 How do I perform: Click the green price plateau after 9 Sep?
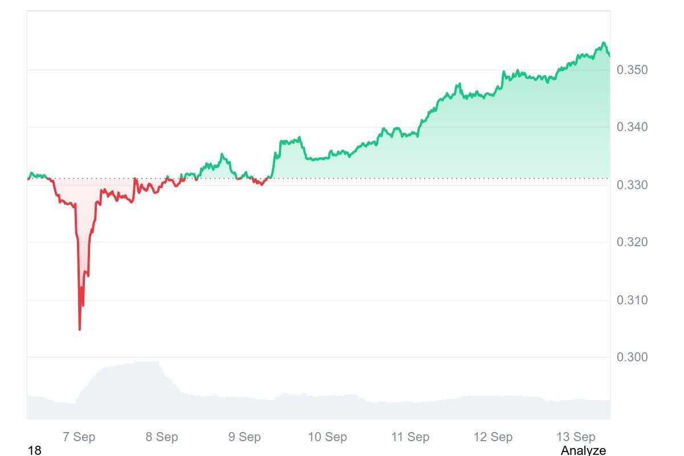[290, 140]
